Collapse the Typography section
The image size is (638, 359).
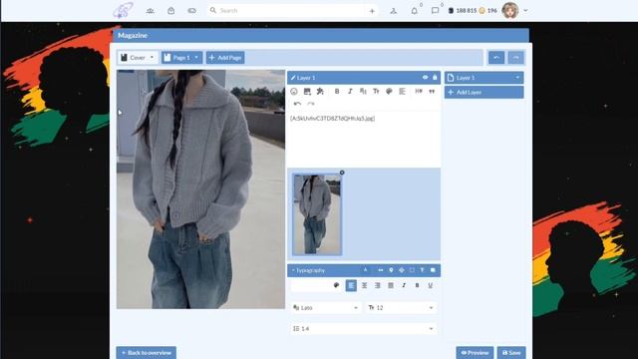(308, 270)
